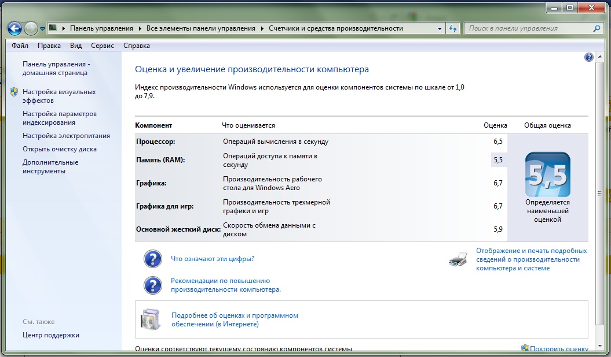Screen dimensions: 611x357
Task: Open Настройка визуальных эффектов
Action: pos(59,96)
